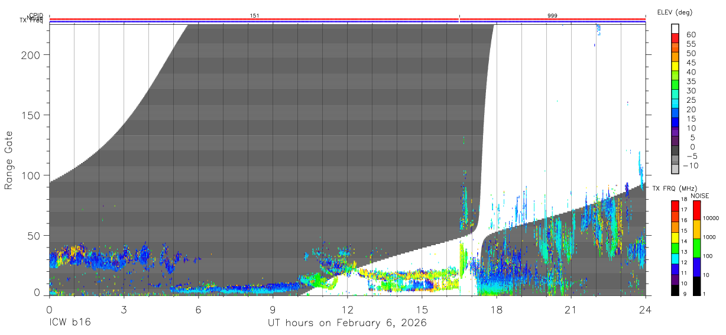The height and width of the screenshot is (335, 726).
Task: Click the '25' label on ELEV colorbar
Action: click(691, 100)
